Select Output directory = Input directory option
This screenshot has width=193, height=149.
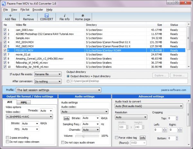click(x=68, y=76)
